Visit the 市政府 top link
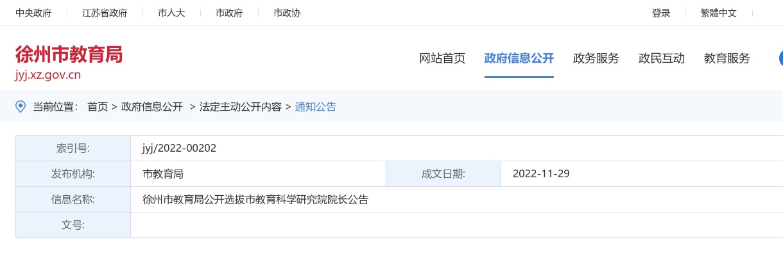The image size is (783, 256). point(229,13)
